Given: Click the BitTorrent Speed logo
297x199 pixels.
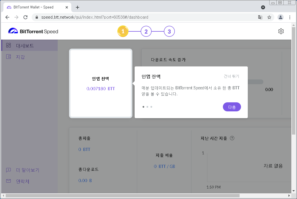Looking at the screenshot, I should point(33,31).
